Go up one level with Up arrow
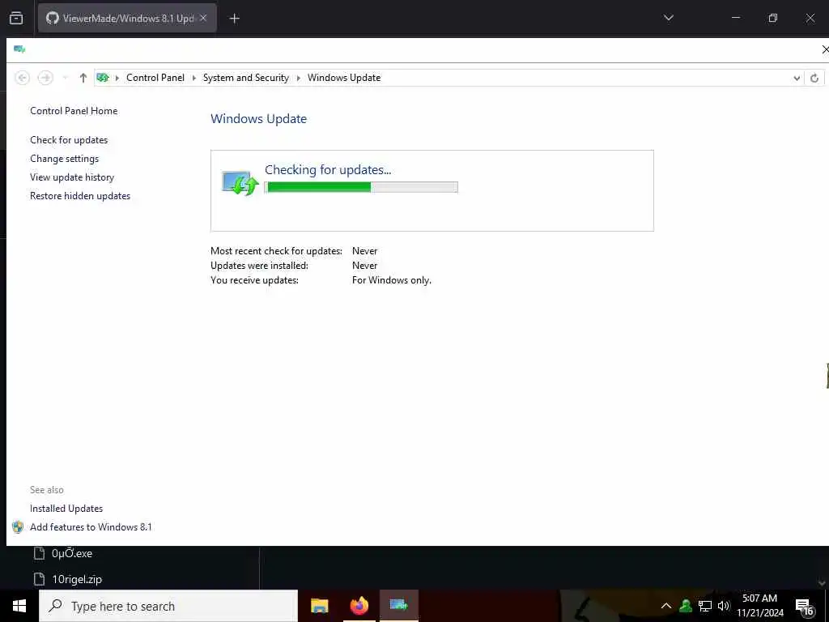Image resolution: width=829 pixels, height=622 pixels. (83, 78)
